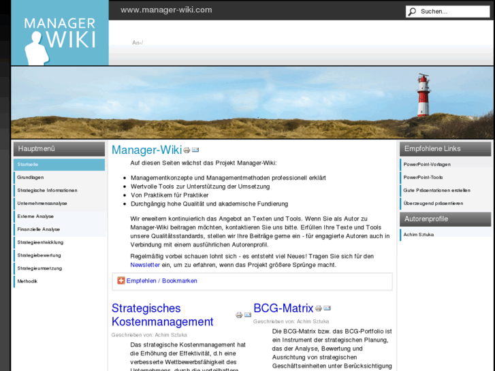The image size is (495, 371).
Task: Click the red plus bookmark icon
Action: pyautogui.click(x=121, y=280)
